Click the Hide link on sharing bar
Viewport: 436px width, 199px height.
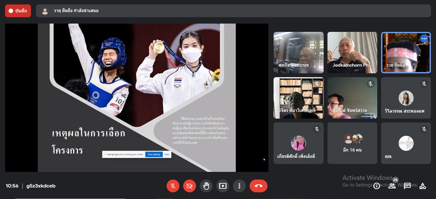click(167, 154)
